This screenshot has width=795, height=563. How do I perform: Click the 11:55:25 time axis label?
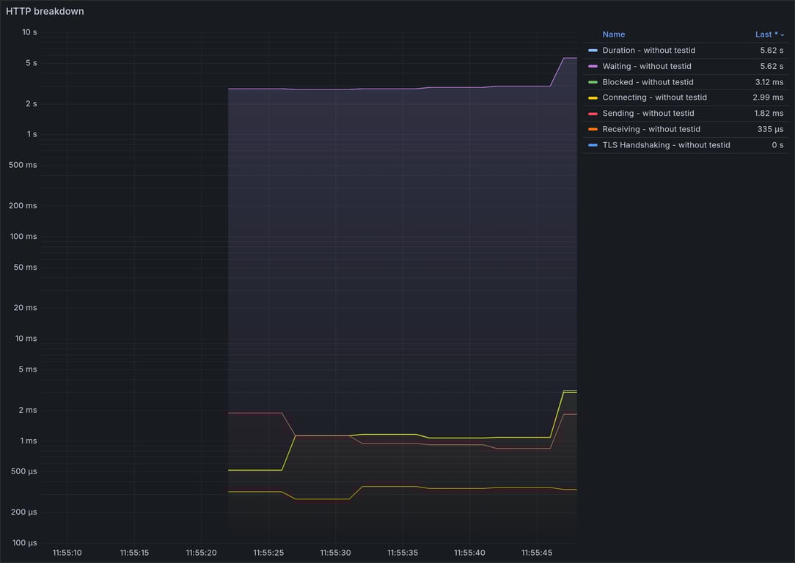pyautogui.click(x=268, y=552)
